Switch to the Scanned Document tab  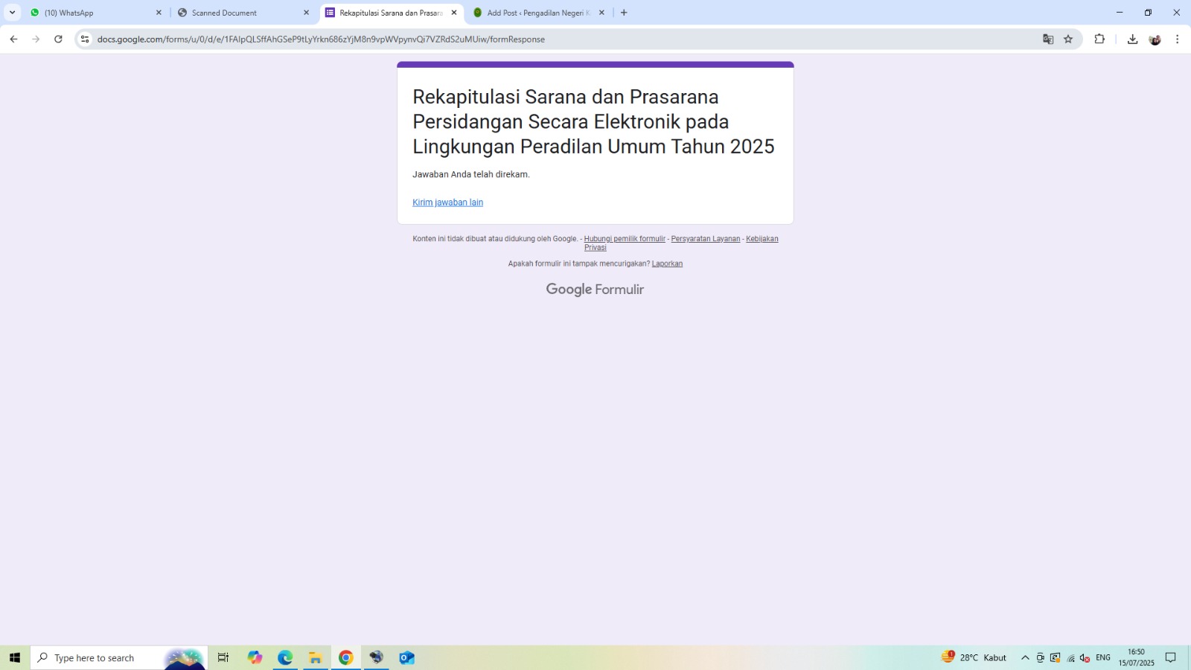238,13
